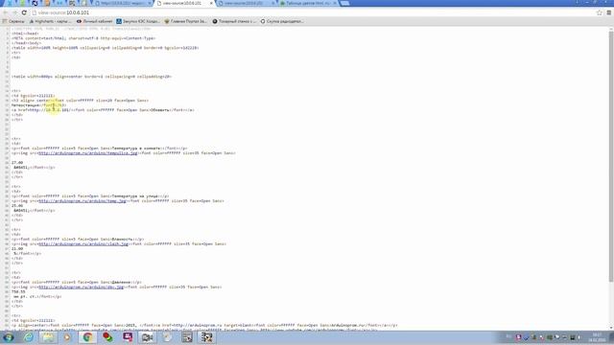Viewport: 614px width, 345px height.
Task: Go back to previous page
Action: pyautogui.click(x=6, y=12)
